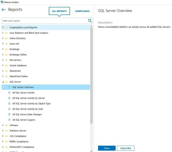Expand User Behavior and Blind Spot Analysis

coord(3,33)
